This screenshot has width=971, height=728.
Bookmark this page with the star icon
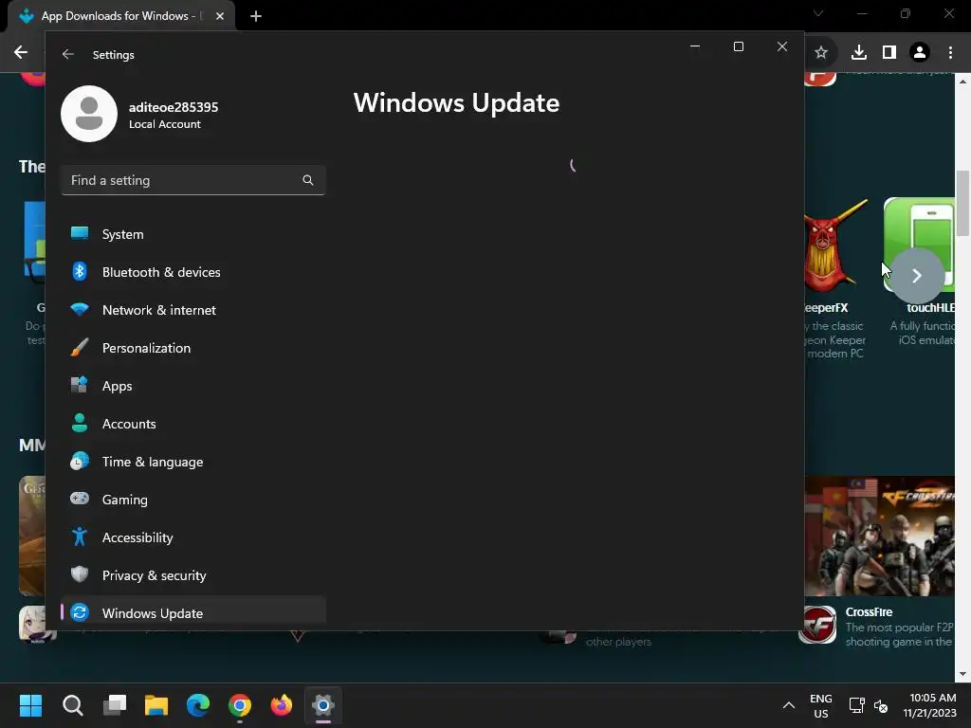click(821, 53)
